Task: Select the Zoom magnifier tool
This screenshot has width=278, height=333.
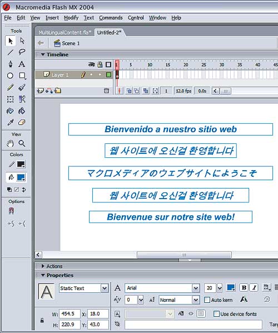Action: pyautogui.click(x=22, y=143)
